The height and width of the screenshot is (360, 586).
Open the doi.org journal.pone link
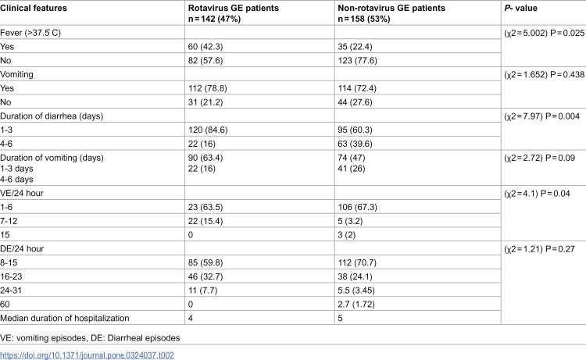tap(87, 355)
